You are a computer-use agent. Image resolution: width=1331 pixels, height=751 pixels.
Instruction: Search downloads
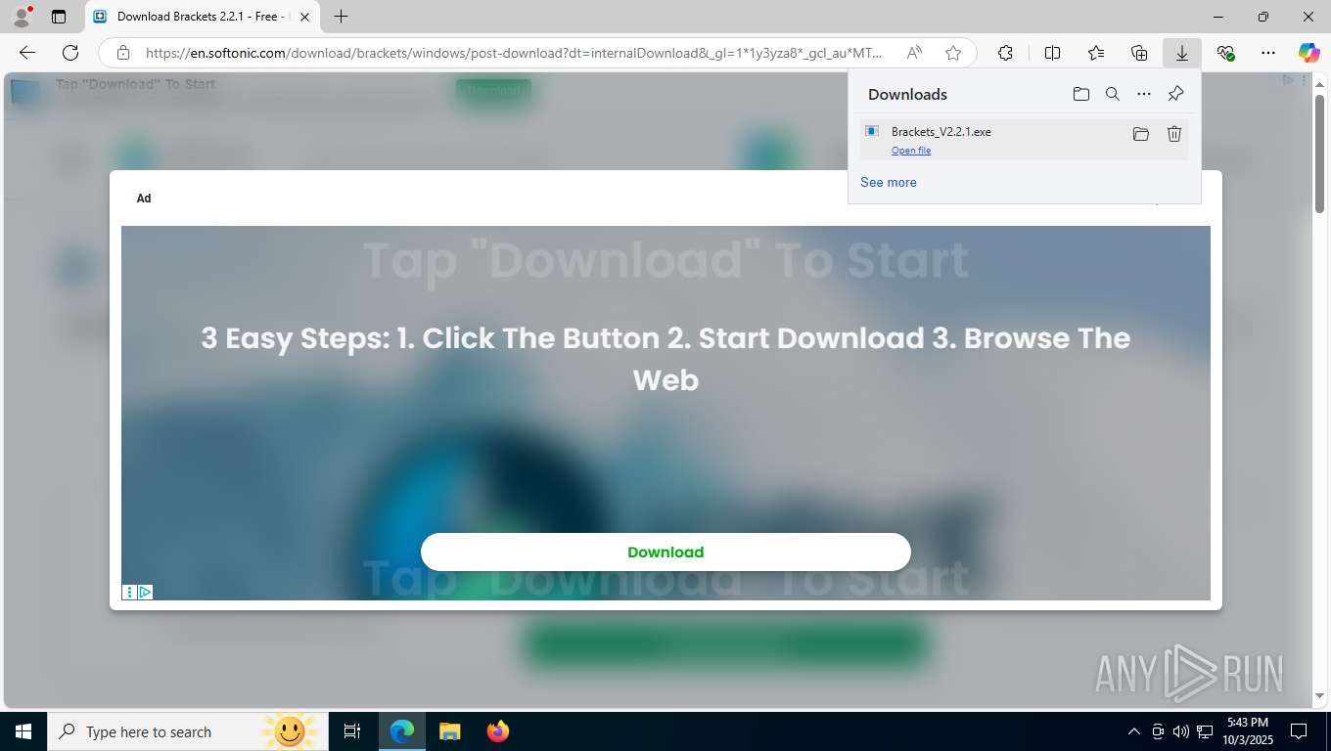(1113, 94)
